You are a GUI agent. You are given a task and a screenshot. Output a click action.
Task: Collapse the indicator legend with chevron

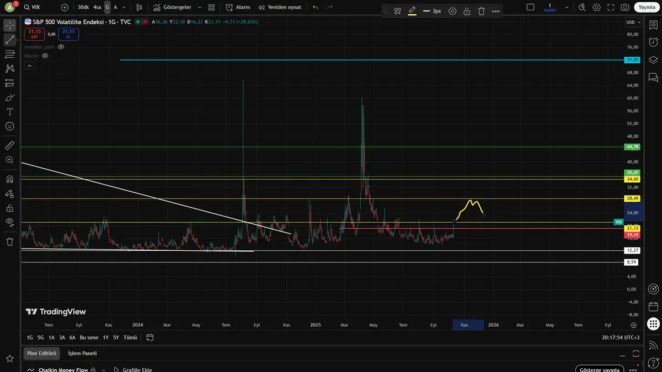30,66
